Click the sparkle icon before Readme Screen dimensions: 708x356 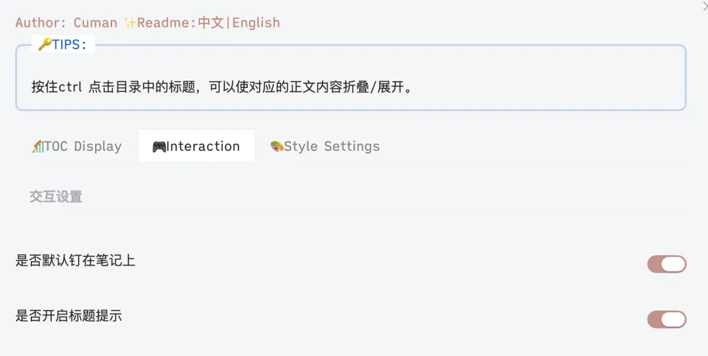point(130,23)
